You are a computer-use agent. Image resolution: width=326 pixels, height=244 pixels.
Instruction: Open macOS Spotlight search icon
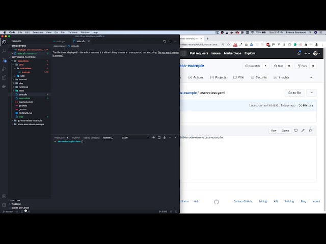(x=310, y=33)
